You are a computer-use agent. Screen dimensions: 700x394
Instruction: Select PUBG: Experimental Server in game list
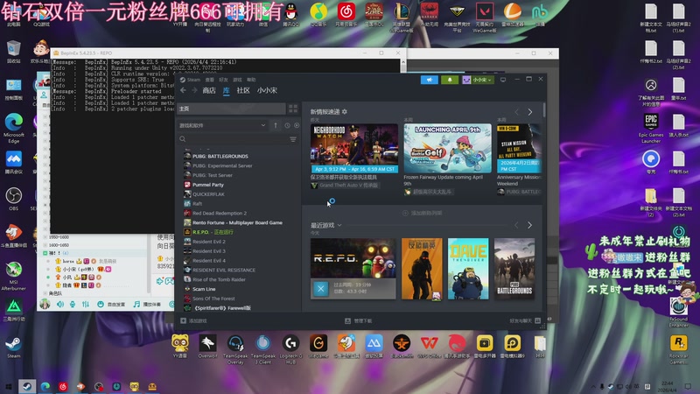pyautogui.click(x=222, y=165)
